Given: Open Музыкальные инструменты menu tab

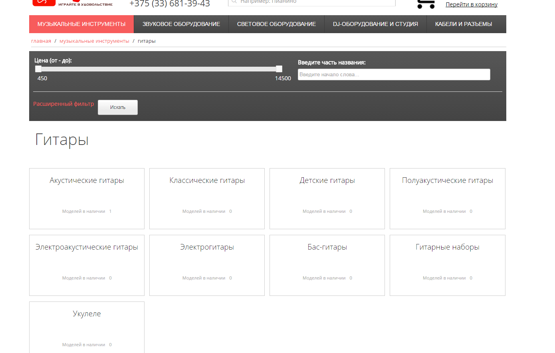Looking at the screenshot, I should pos(81,24).
